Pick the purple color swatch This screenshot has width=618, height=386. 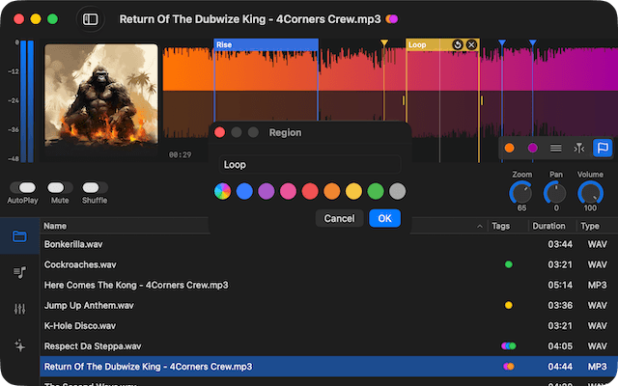267,191
